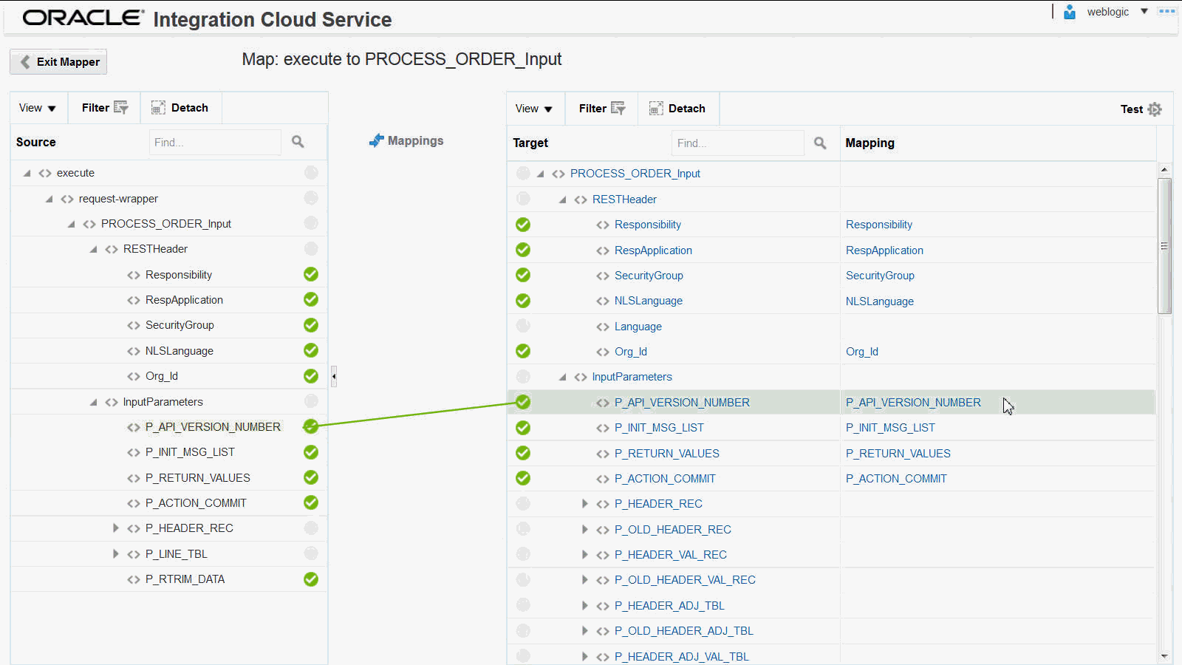Screen dimensions: 1182x665
Task: Click source Responsibility mapped checkmark
Action: coord(311,274)
